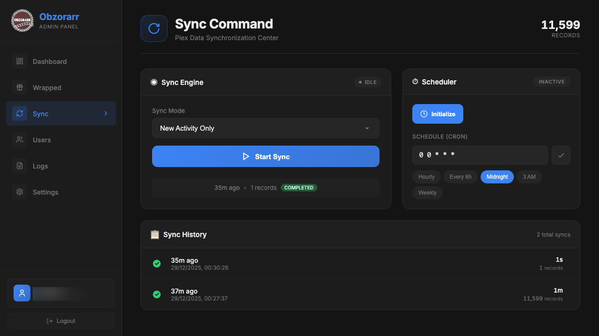Click the Obzorarr logo avatar
Screen dimensions: 599x336
pyautogui.click(x=22, y=21)
